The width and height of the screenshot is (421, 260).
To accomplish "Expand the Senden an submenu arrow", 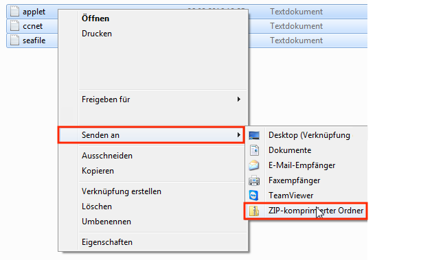I will [239, 135].
